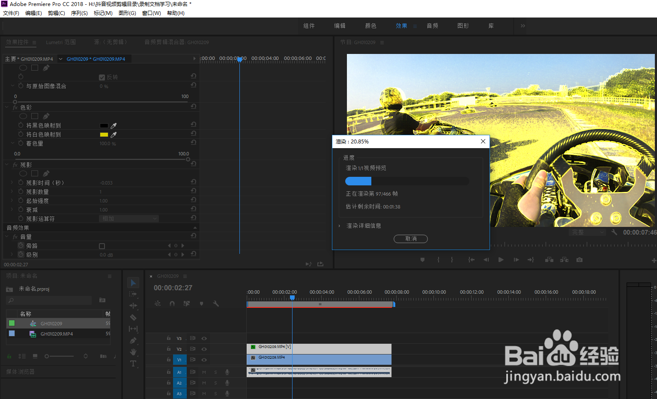Image resolution: width=657 pixels, height=399 pixels.
Task: Create ellipse mask for 色彩 effect
Action: click(x=23, y=116)
